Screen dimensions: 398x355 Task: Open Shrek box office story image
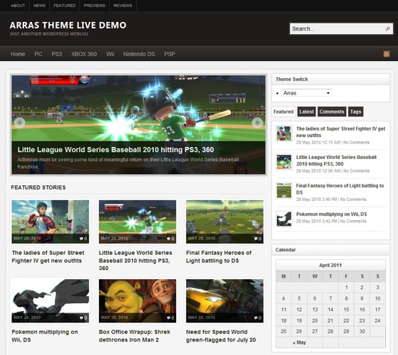[x=137, y=301]
